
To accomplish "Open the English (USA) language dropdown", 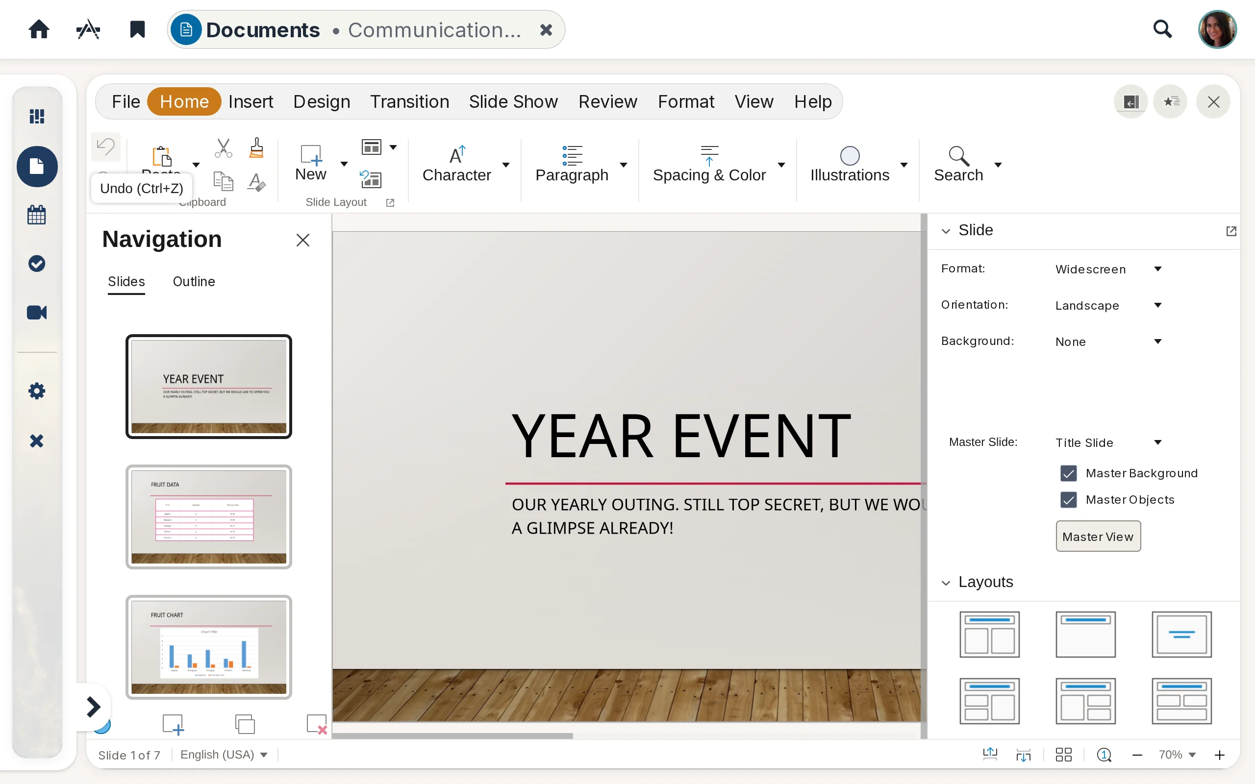I will pos(224,755).
